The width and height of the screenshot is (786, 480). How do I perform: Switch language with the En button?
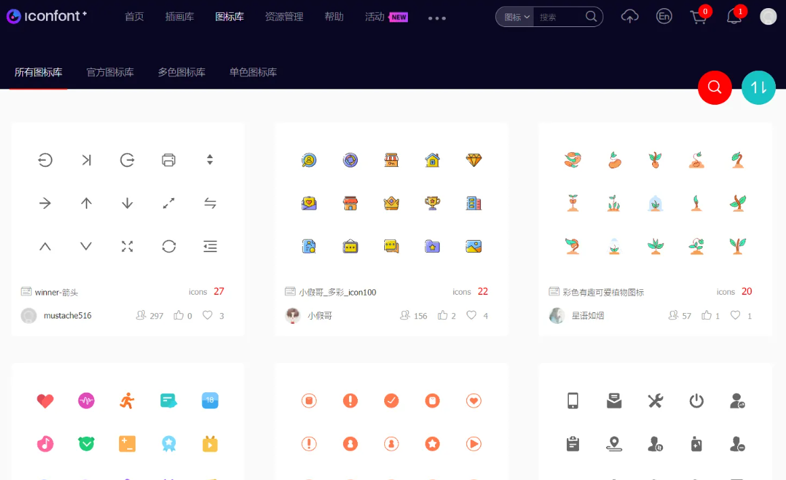(664, 17)
